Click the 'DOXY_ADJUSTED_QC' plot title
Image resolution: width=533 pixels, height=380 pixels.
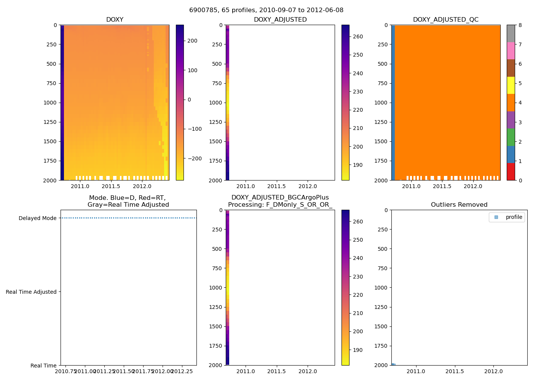pyautogui.click(x=445, y=20)
